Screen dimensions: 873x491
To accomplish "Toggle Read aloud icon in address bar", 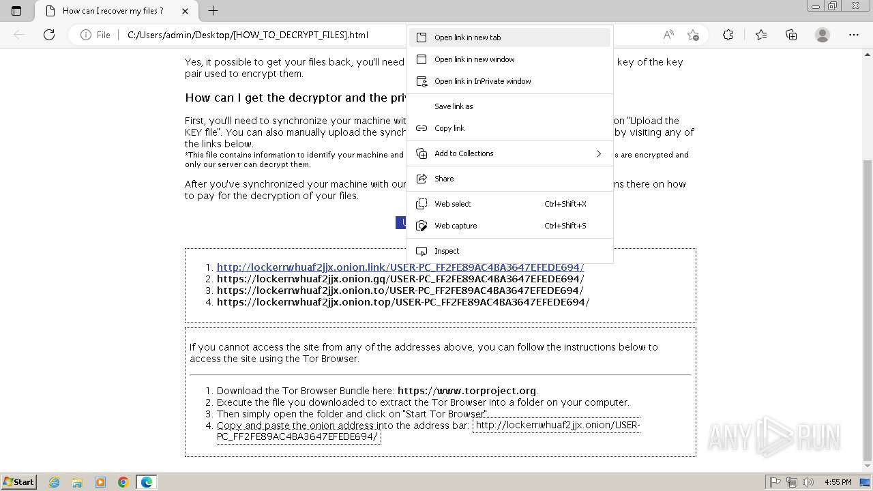I will point(668,35).
